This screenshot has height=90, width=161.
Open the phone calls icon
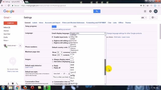point(17,83)
